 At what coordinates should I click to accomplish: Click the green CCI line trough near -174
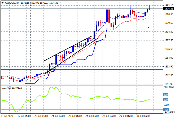[x=16, y=112]
